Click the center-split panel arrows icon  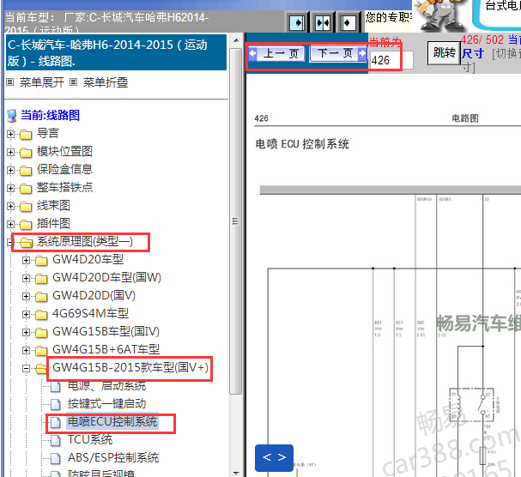click(x=323, y=23)
